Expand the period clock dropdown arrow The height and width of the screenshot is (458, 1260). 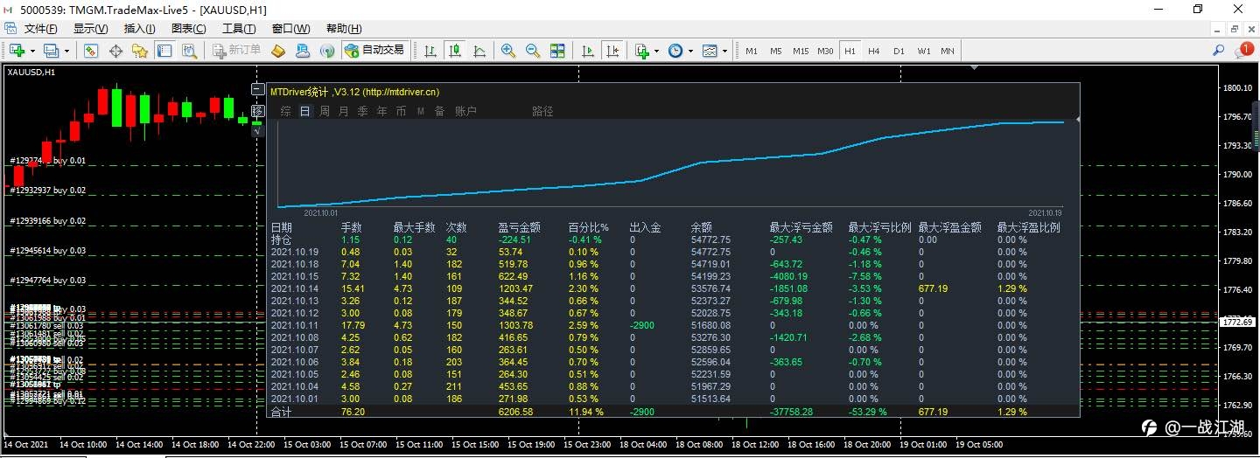690,51
